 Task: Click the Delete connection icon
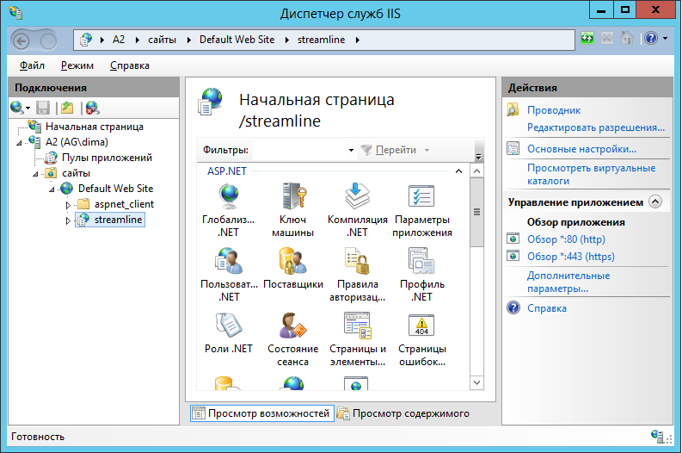[92, 107]
